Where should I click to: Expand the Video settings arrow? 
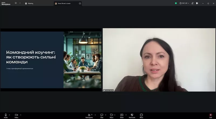coord(21,115)
